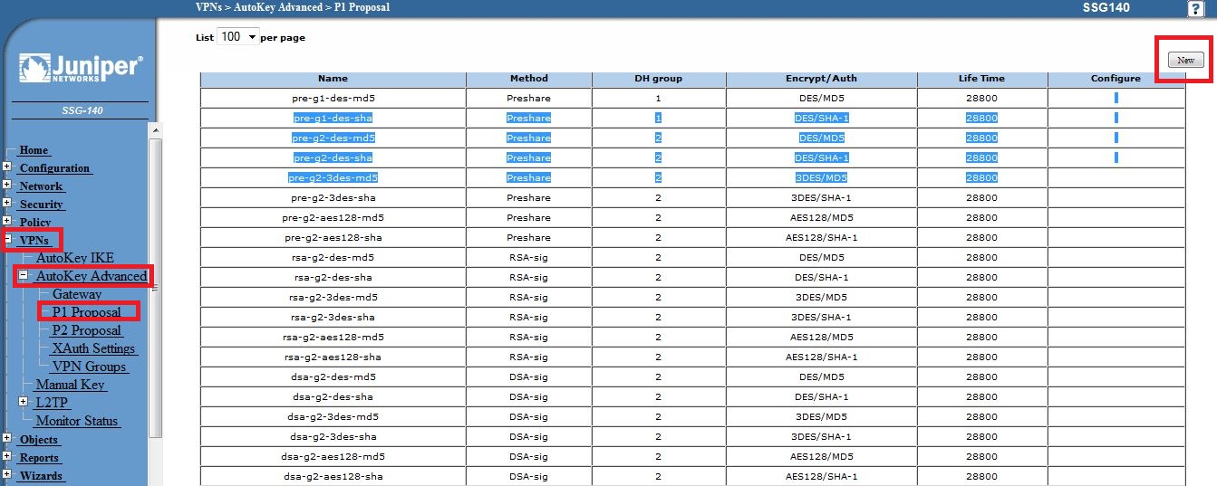Select the pre-g2-3des-sha proposal row name
Screen dimensions: 1217x486
point(333,197)
